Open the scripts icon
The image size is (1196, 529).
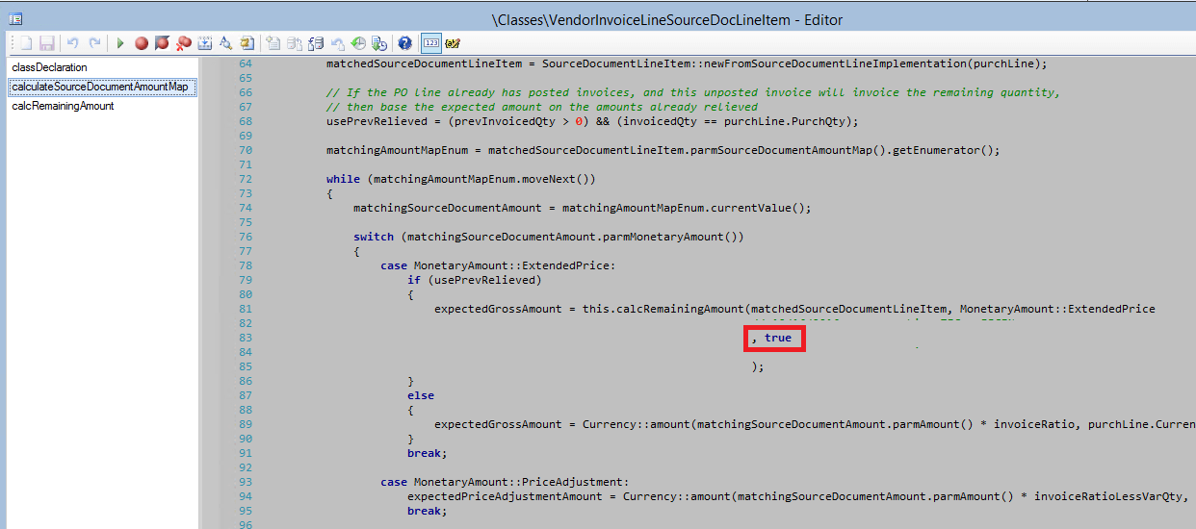pyautogui.click(x=247, y=43)
